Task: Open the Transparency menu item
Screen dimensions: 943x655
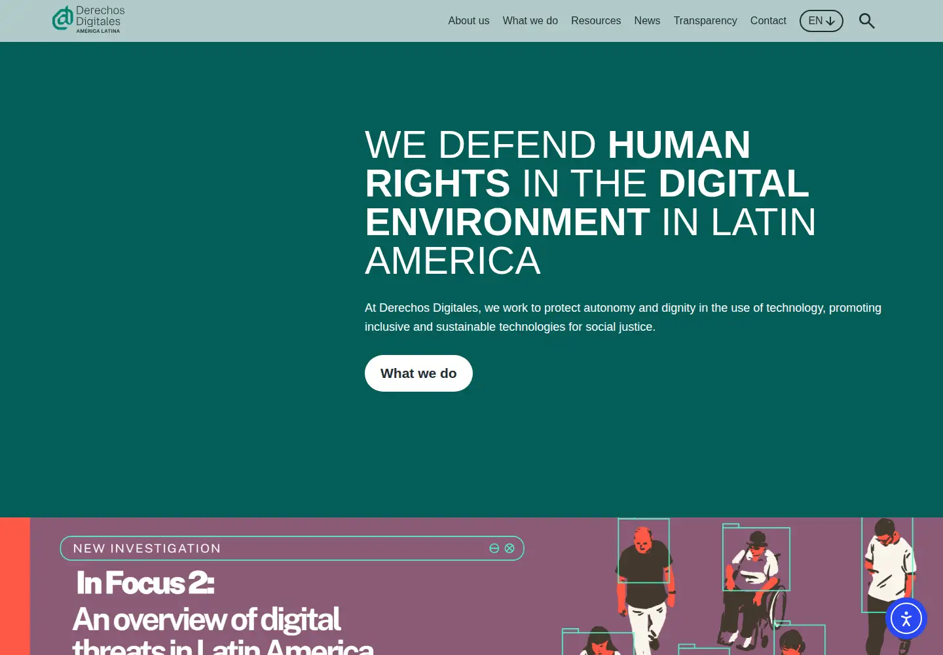Action: (705, 21)
